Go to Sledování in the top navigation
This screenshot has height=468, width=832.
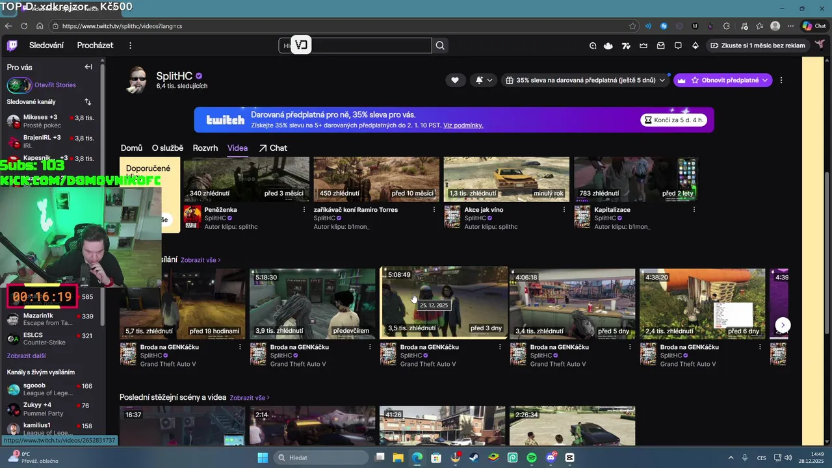pos(46,45)
